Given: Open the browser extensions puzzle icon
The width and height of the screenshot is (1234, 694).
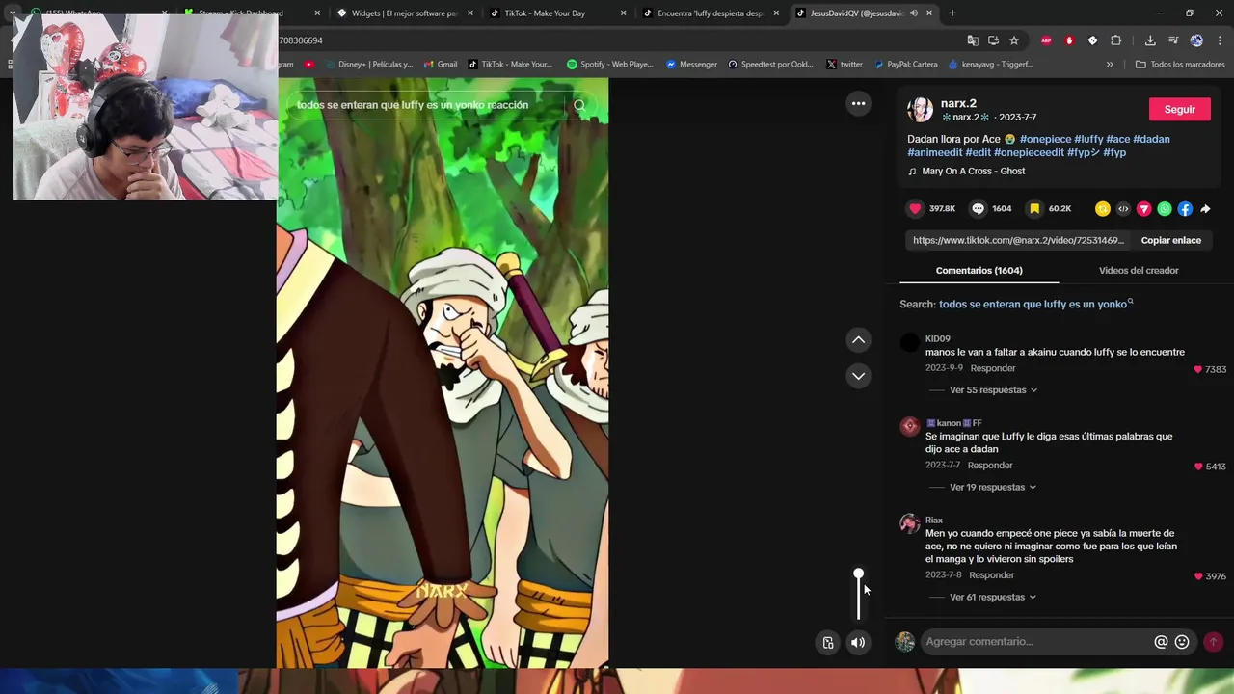Looking at the screenshot, I should coord(1116,40).
